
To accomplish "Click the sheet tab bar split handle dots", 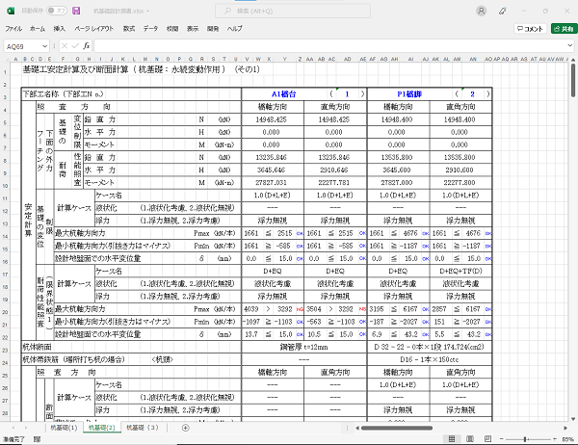I will (347, 428).
